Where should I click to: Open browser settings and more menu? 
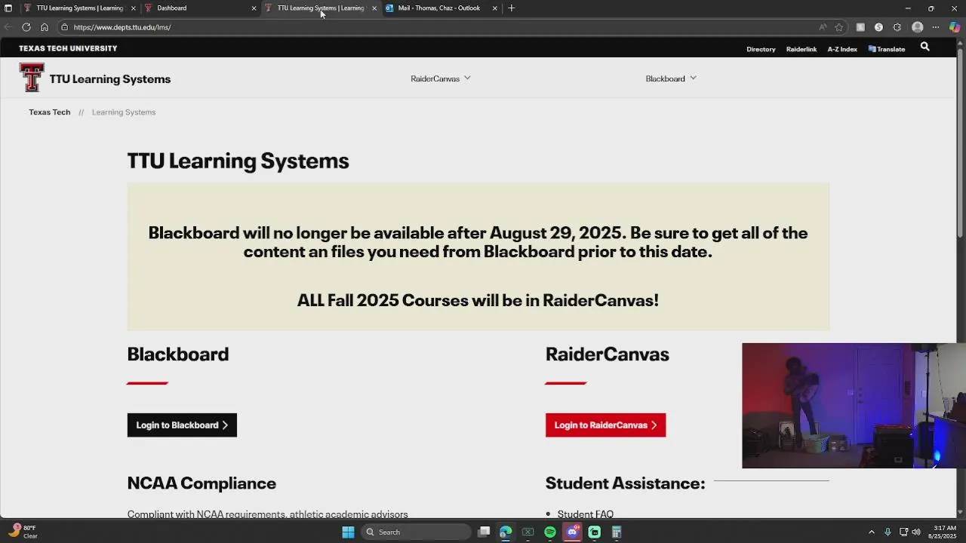936,27
